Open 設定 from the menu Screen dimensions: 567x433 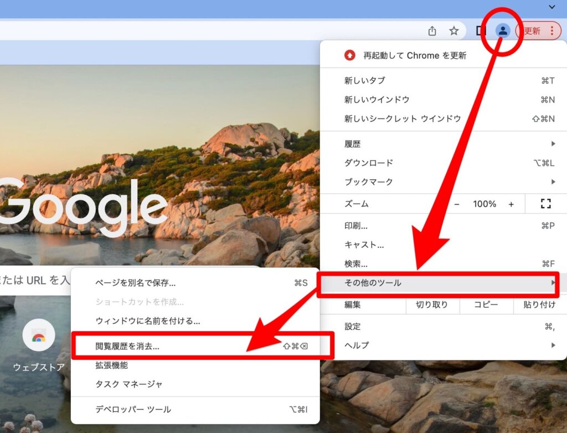click(444, 327)
